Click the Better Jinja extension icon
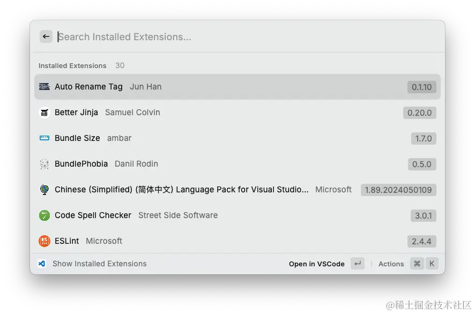This screenshot has height=314, width=475. pos(44,113)
